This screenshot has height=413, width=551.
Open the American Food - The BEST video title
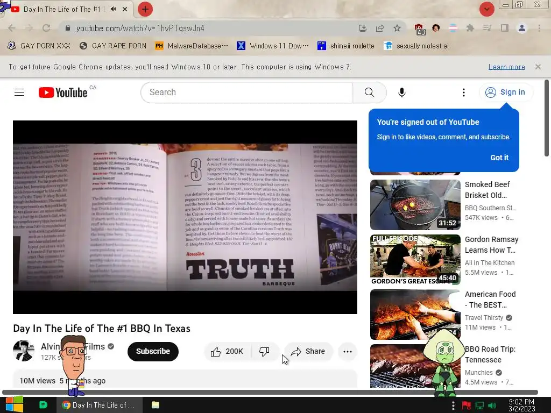click(490, 300)
